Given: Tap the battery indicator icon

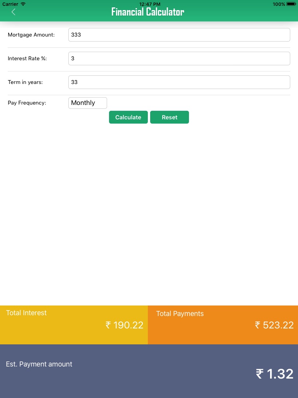Looking at the screenshot, I should click(291, 4).
